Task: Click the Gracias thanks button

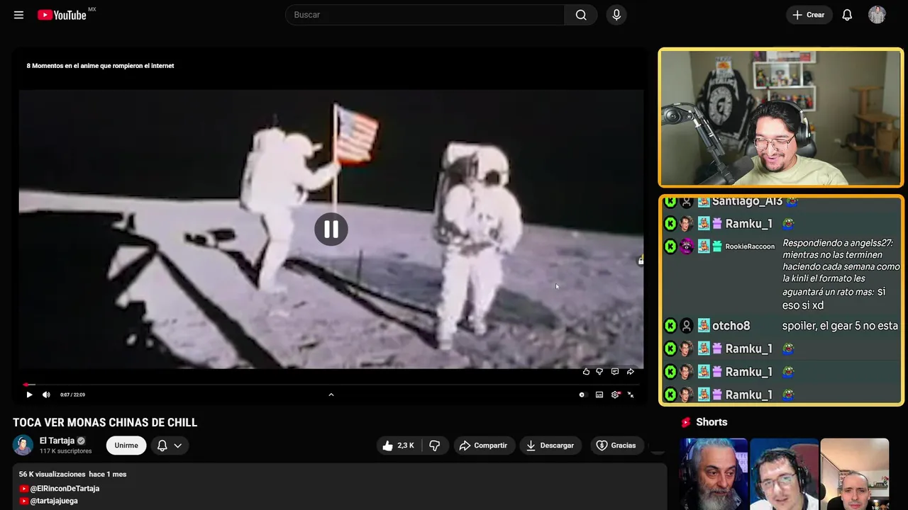Action: [x=616, y=446]
